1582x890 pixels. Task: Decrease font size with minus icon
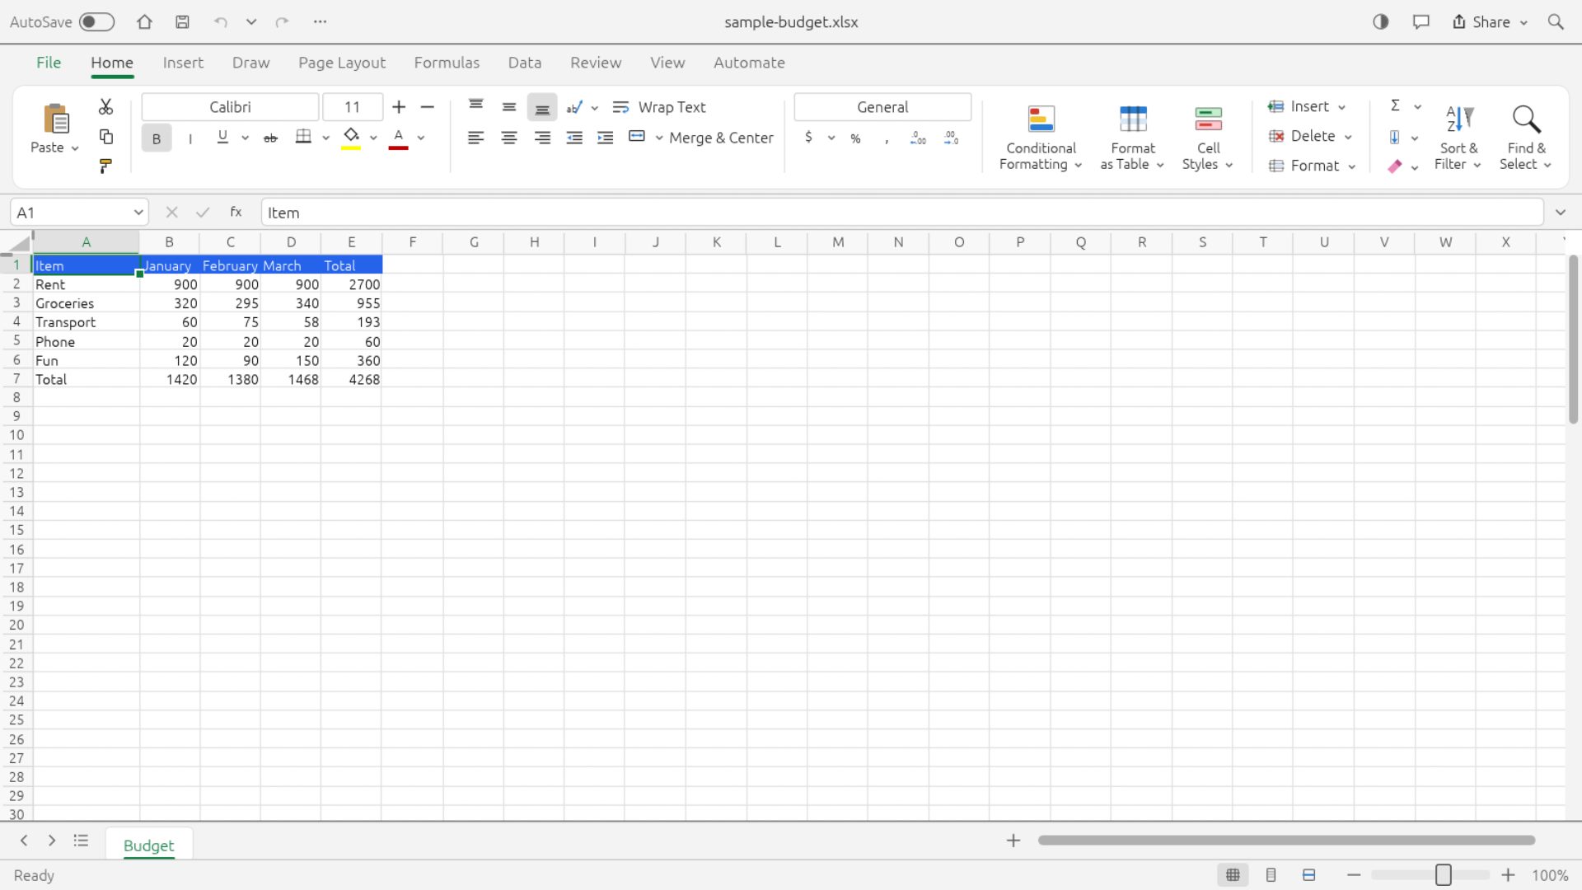coord(427,107)
